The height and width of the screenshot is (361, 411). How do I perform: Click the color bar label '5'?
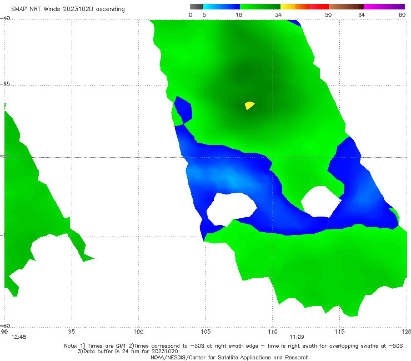click(204, 14)
